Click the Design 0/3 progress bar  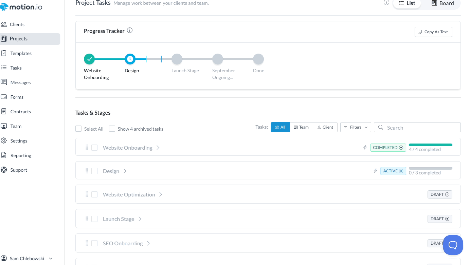(431, 168)
